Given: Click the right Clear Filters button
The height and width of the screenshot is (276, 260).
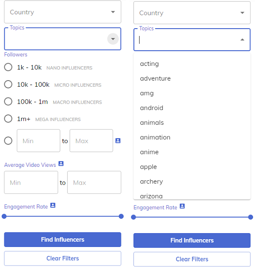Looking at the screenshot, I should click(192, 259).
